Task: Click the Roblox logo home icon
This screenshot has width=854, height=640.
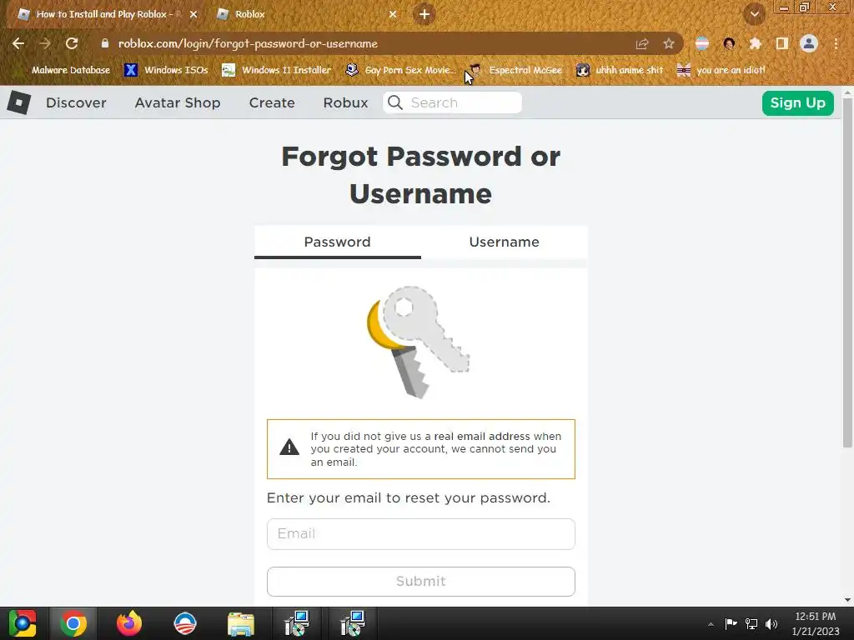Action: tap(19, 102)
